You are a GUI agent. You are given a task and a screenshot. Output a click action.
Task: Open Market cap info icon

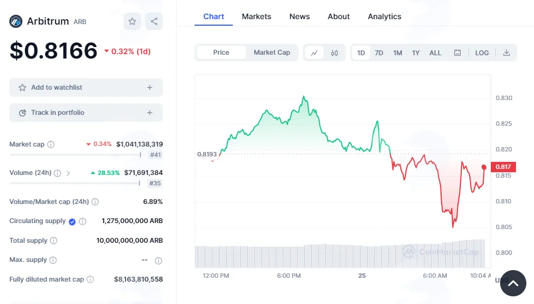click(51, 144)
